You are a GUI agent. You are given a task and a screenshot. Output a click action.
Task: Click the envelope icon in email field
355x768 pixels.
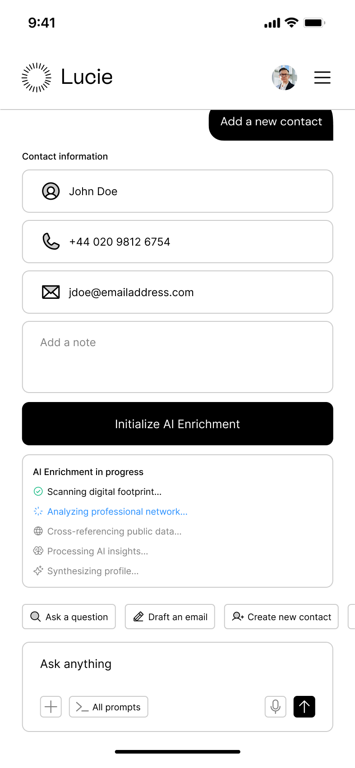coord(51,293)
